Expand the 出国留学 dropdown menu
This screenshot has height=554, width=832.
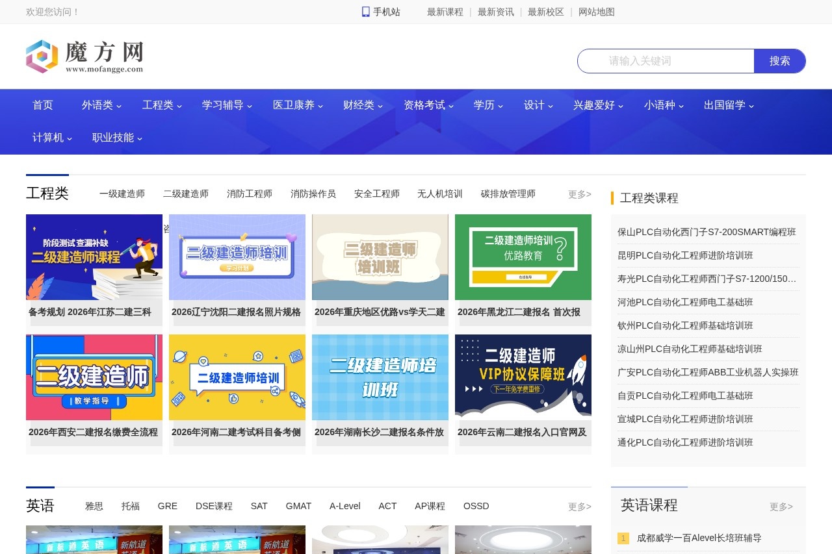pyautogui.click(x=724, y=105)
